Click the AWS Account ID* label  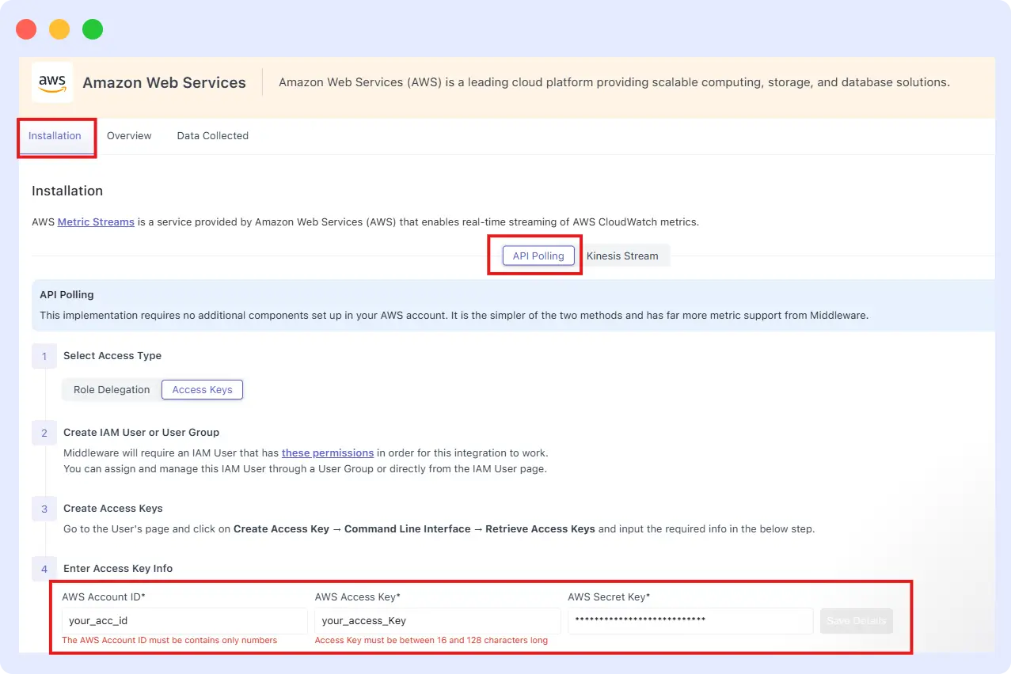(104, 596)
